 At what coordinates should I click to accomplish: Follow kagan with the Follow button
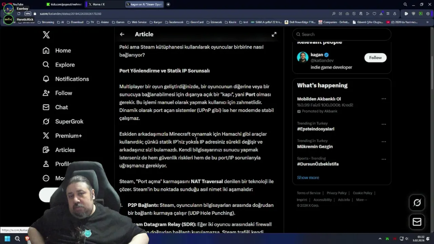click(375, 58)
